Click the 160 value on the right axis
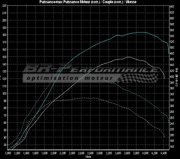Screen dimensions: 180x159 (172, 147)
